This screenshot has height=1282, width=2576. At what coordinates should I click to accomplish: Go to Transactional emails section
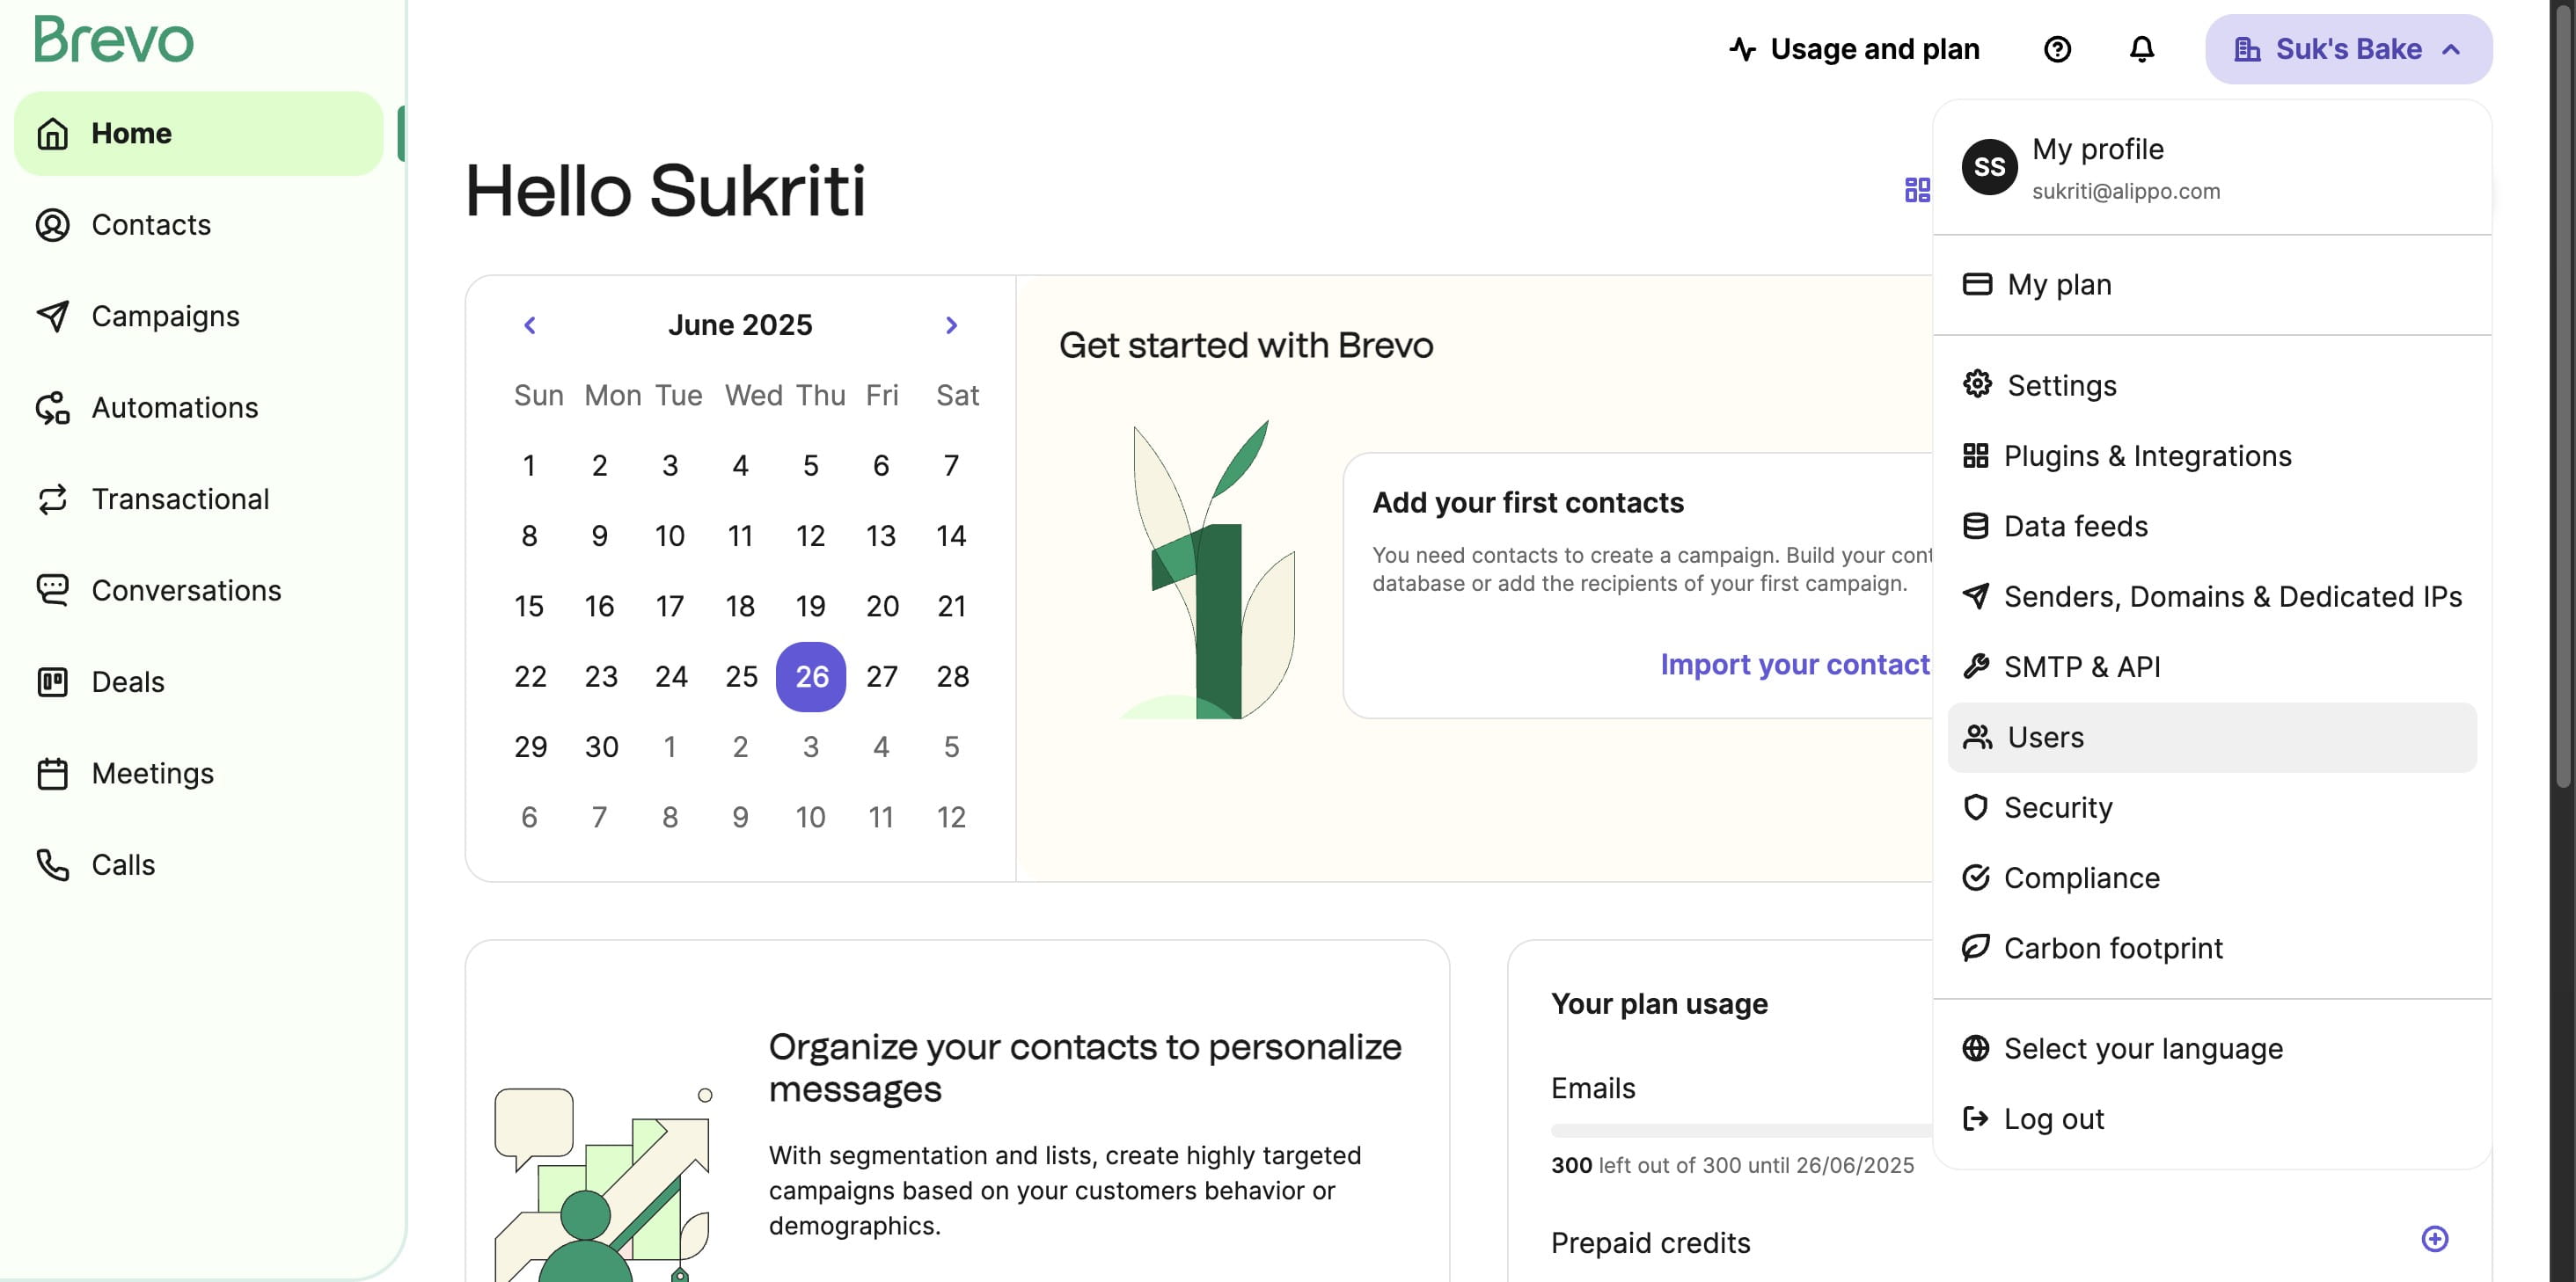click(x=181, y=499)
